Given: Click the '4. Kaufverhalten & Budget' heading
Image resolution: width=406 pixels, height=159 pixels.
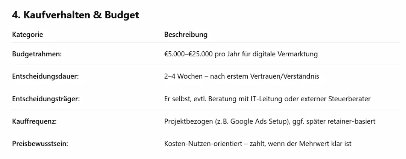Looking at the screenshot, I should 76,15.
